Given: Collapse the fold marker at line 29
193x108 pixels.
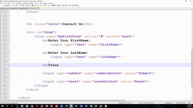Looking at the screenshot, I should (x=9, y=40).
